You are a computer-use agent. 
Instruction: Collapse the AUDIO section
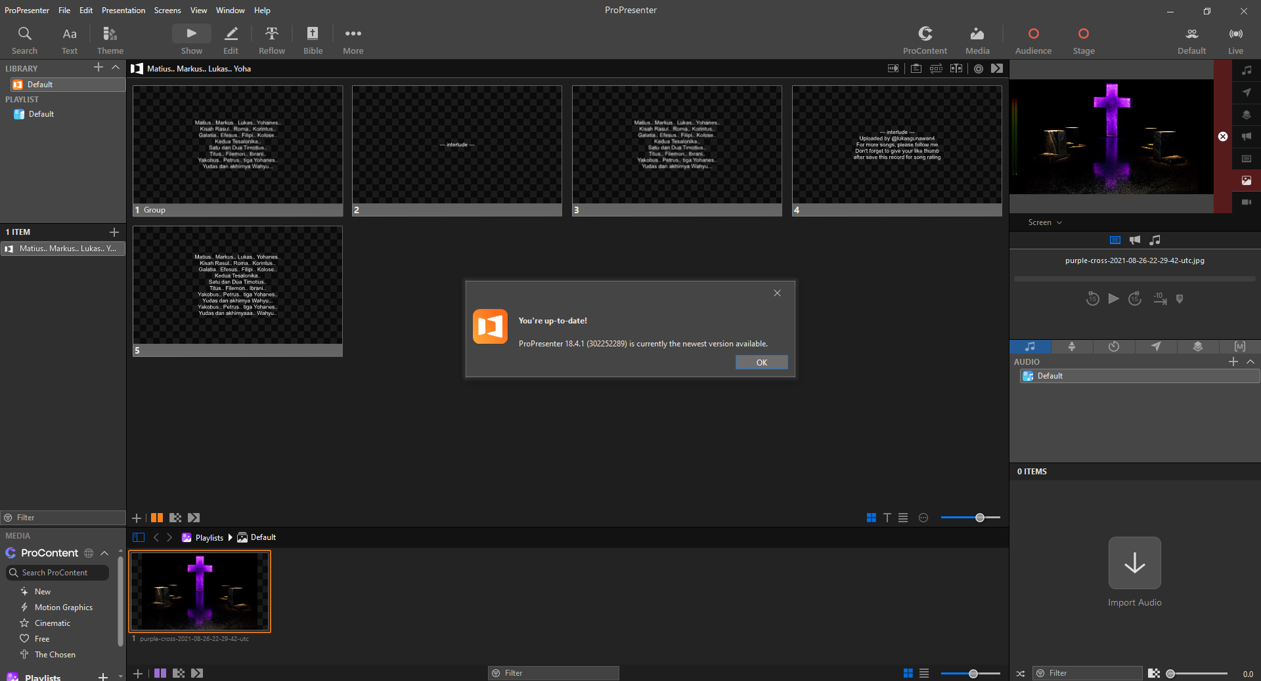pyautogui.click(x=1250, y=361)
